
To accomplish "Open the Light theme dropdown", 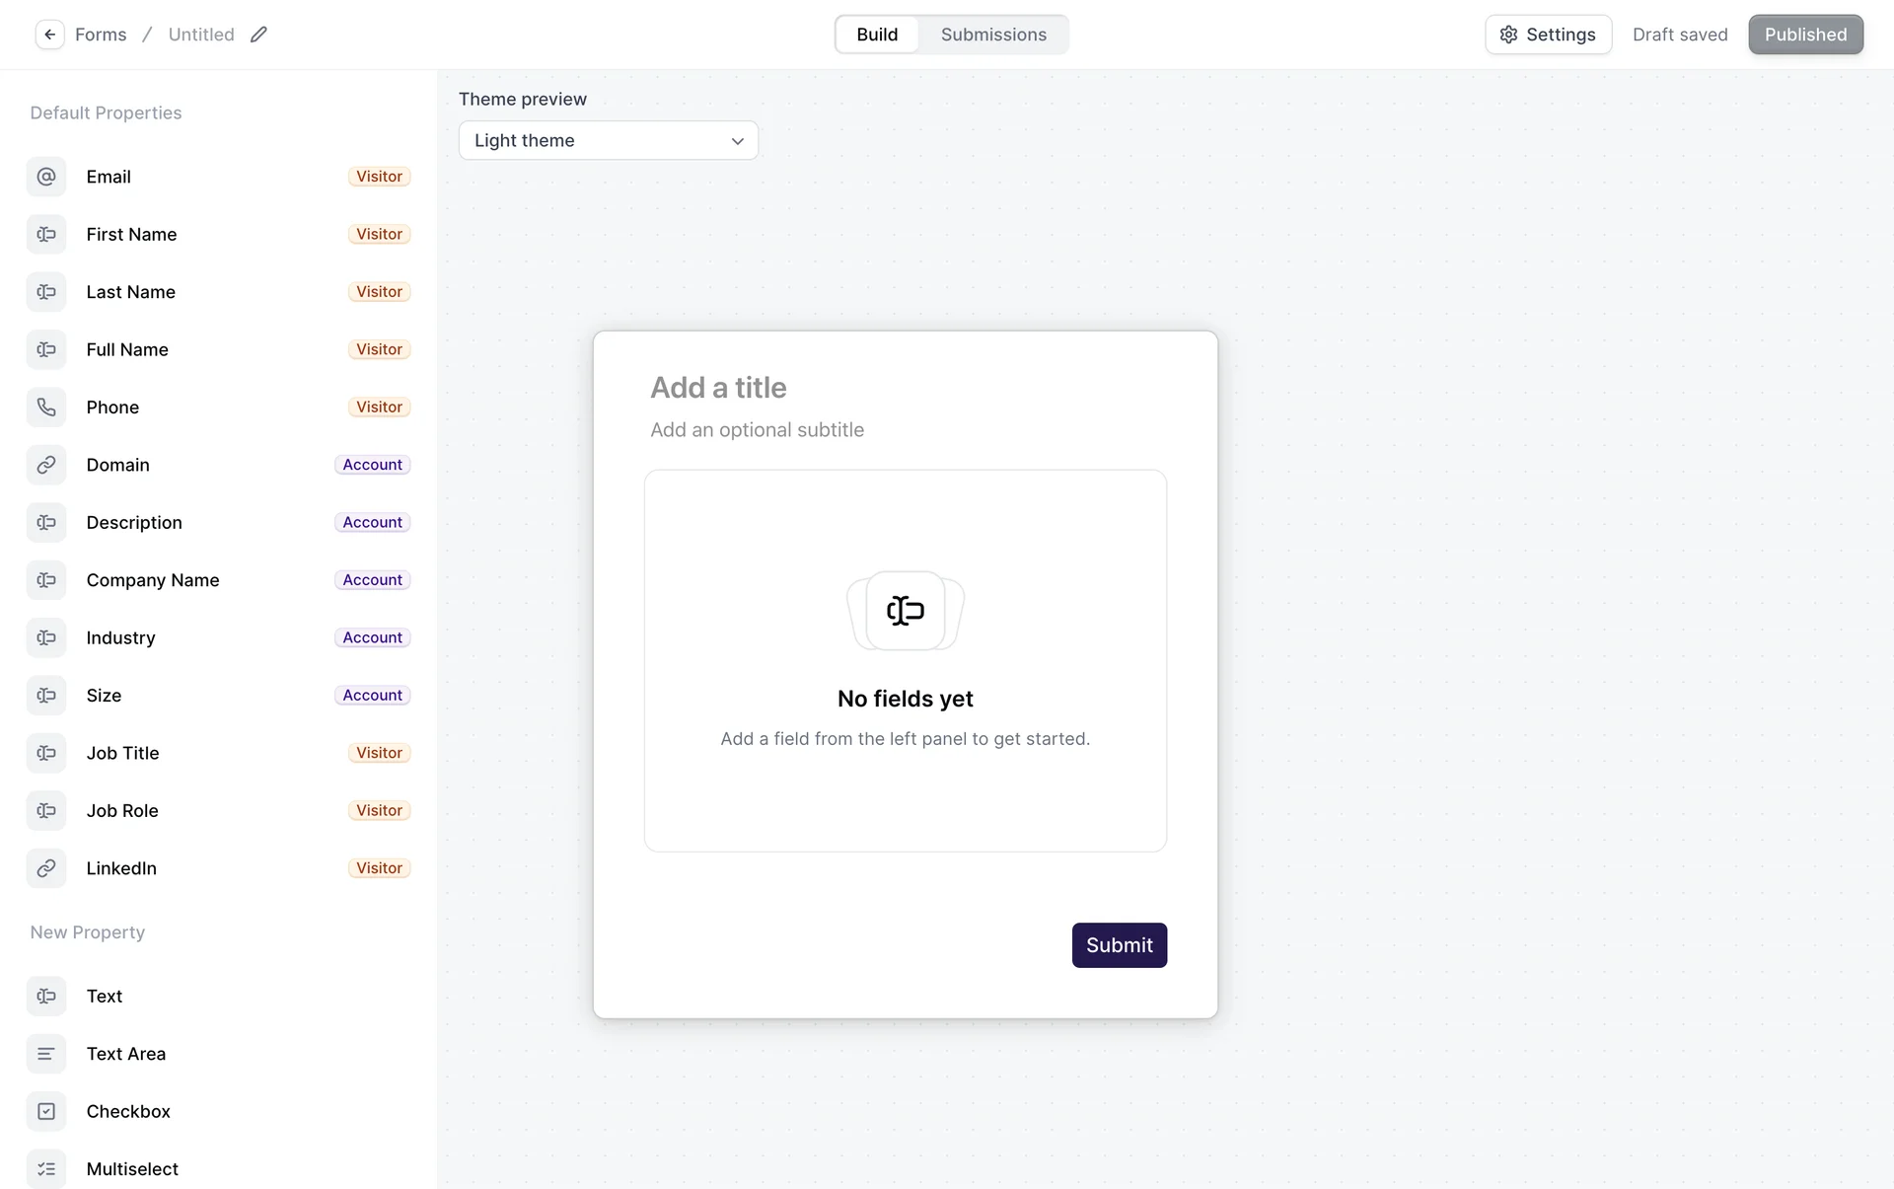I will 607,140.
